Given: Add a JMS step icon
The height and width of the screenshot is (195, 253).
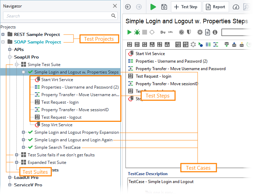Looking at the screenshot, I should 167,44.
